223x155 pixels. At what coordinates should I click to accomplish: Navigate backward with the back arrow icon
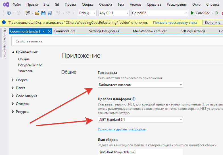(x=9, y=13)
